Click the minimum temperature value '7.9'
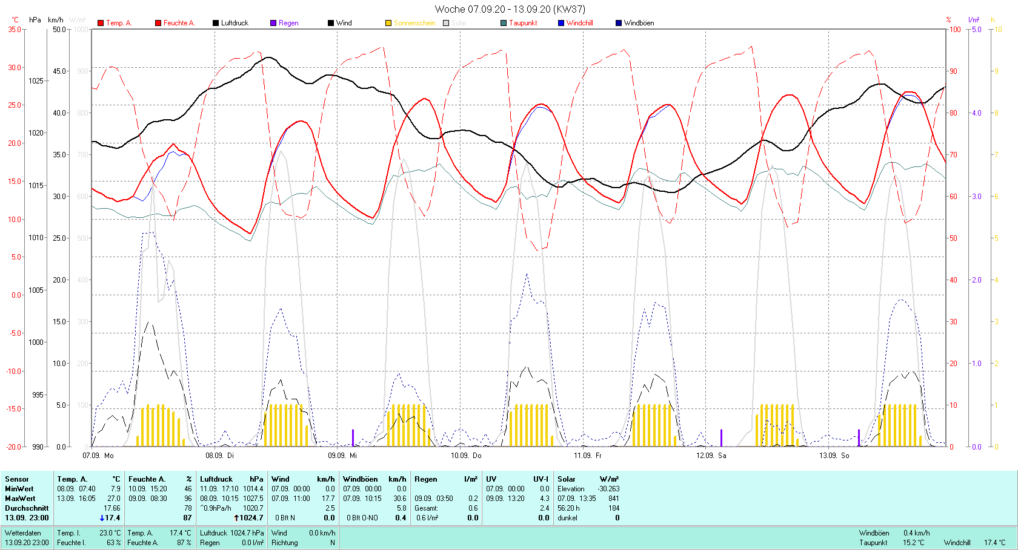The width and height of the screenshot is (1018, 550). click(116, 489)
